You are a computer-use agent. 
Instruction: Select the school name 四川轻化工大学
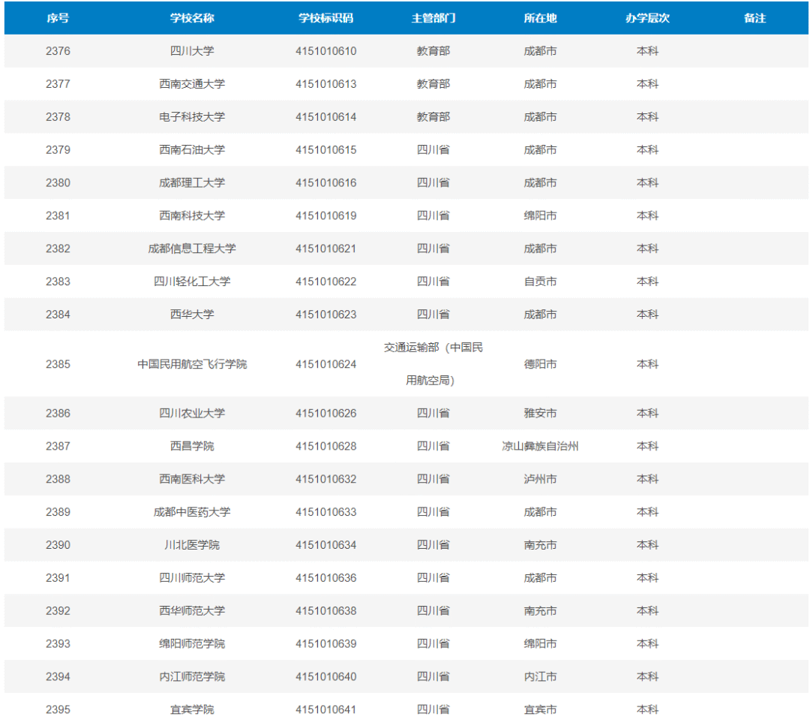click(192, 282)
